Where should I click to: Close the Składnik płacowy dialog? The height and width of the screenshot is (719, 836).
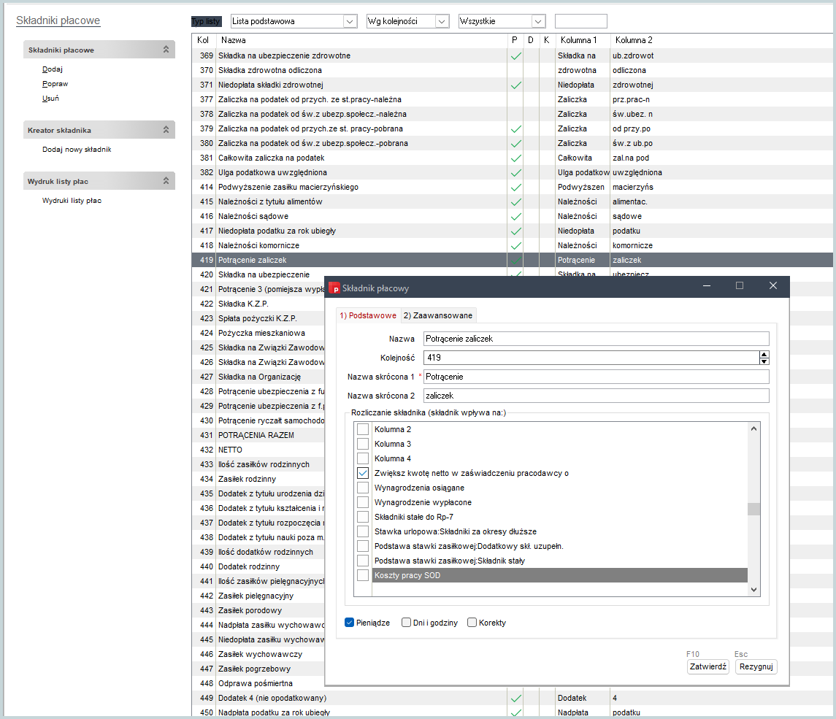[x=773, y=285]
